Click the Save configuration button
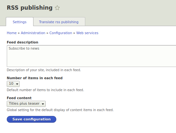This screenshot has width=176, height=133. tap(32, 119)
